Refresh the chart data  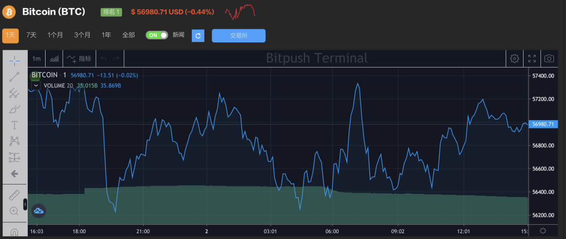(198, 36)
